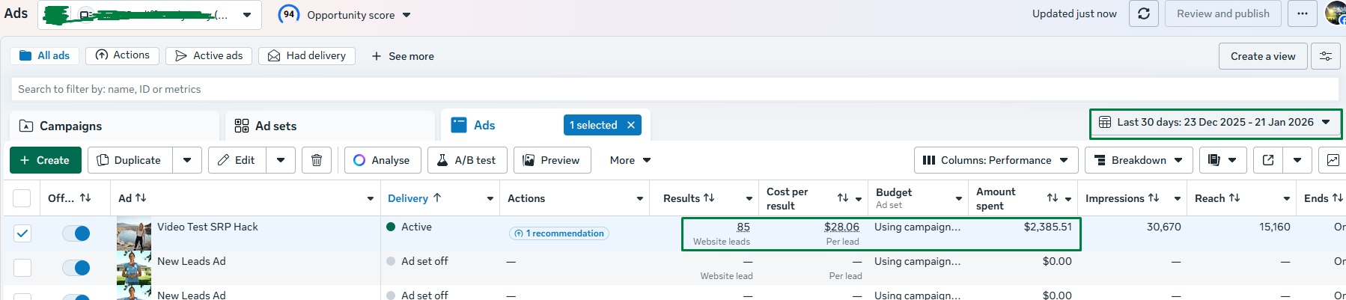Open the Actions column menu arrow
1346x300 pixels.
pos(640,198)
